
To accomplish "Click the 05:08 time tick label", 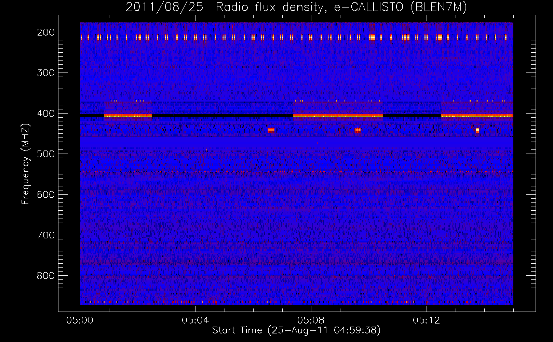I will (311, 320).
